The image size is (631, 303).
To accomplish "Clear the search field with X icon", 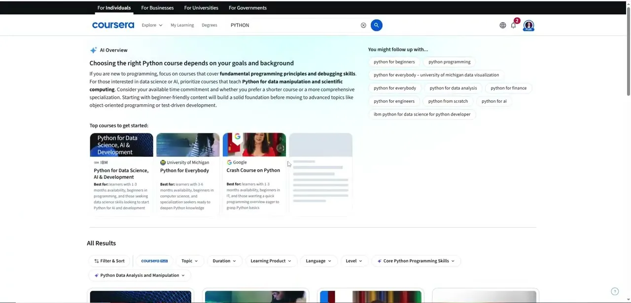I will [x=363, y=25].
